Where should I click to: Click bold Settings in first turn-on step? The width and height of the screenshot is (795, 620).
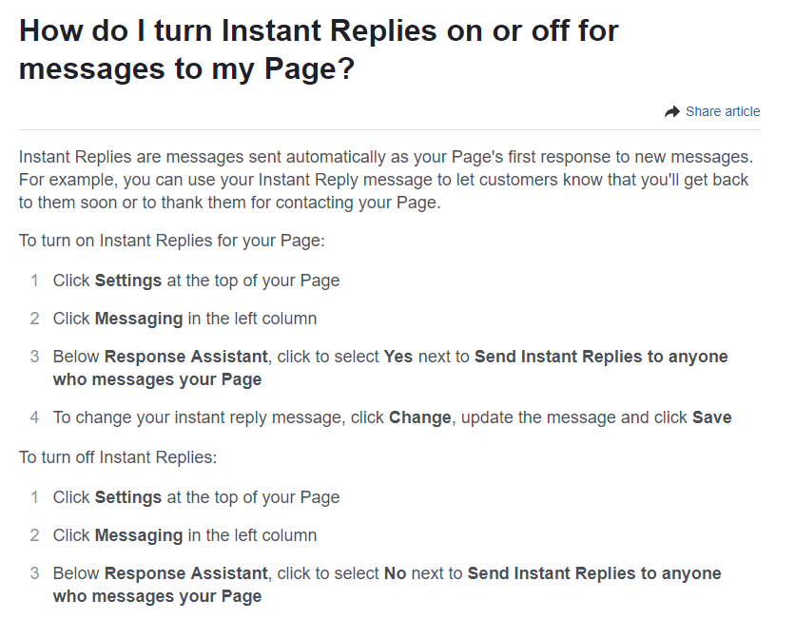pyautogui.click(x=128, y=281)
